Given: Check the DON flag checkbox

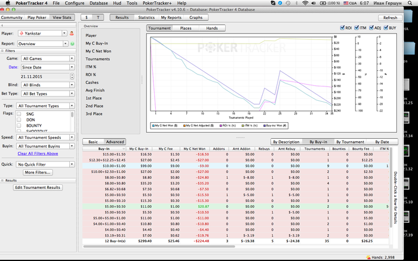Looking at the screenshot, I should coord(19,120).
